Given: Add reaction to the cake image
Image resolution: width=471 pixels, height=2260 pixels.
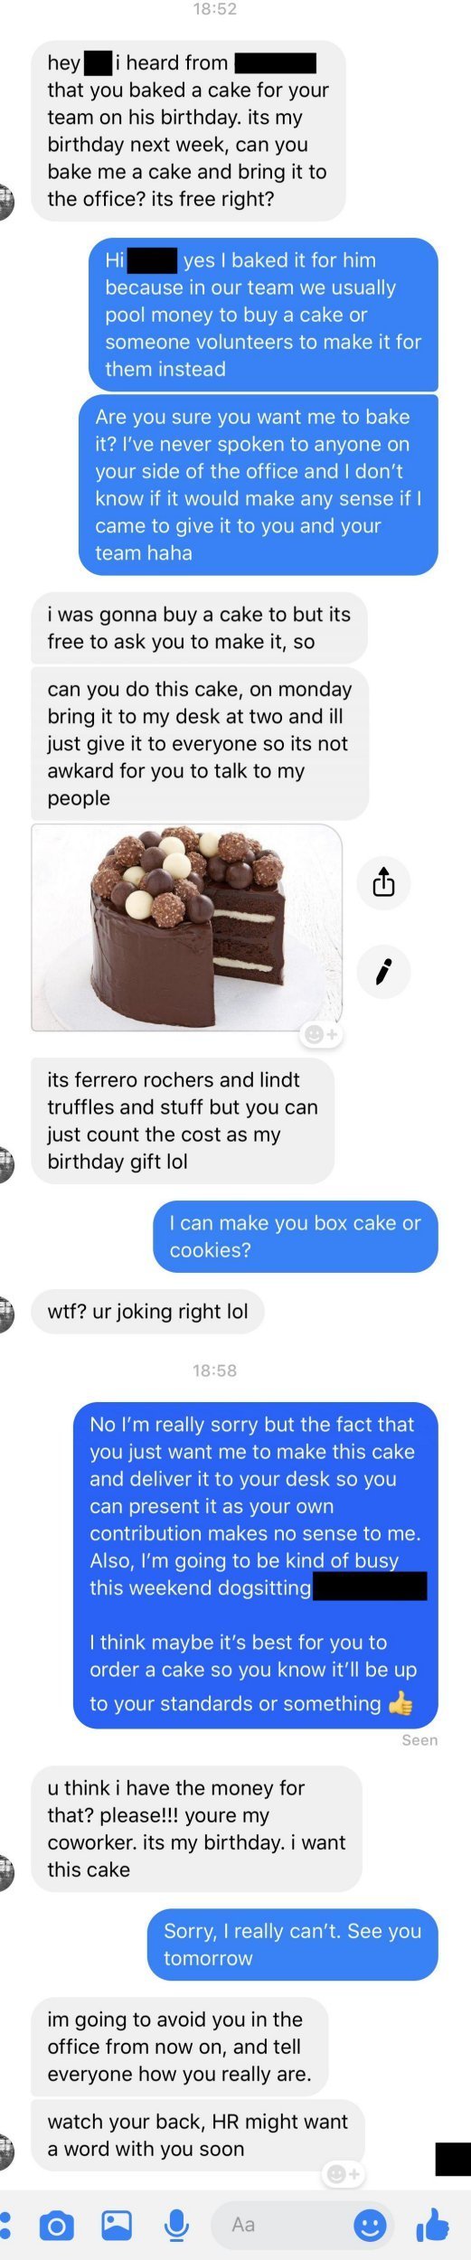Looking at the screenshot, I should point(321,1033).
